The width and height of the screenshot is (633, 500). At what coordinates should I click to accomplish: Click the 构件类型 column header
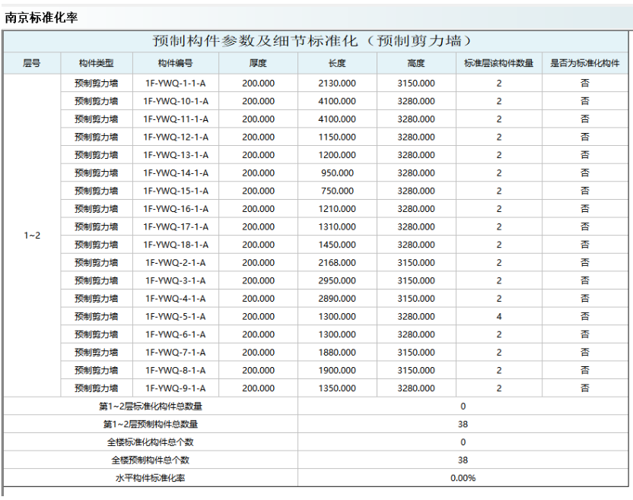point(97,63)
